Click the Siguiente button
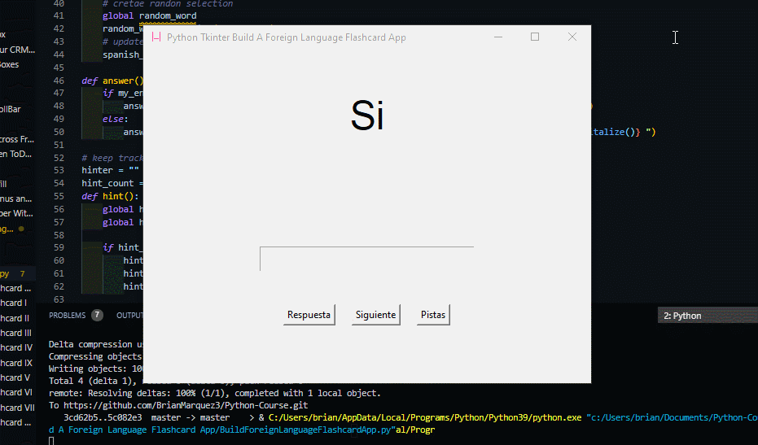The width and height of the screenshot is (758, 445). 375,315
